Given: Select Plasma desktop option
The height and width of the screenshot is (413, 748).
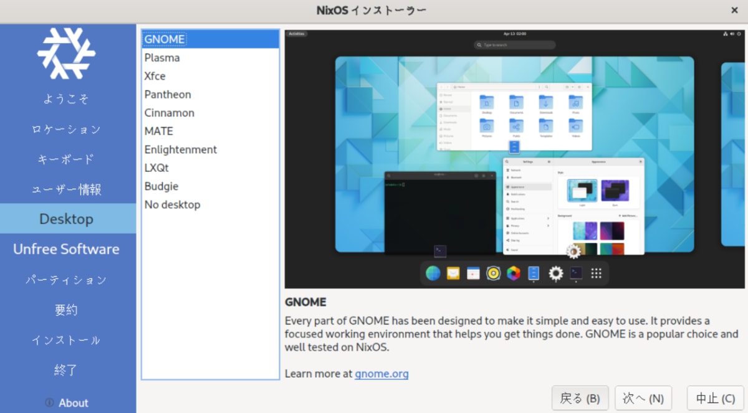Looking at the screenshot, I should pyautogui.click(x=210, y=58).
